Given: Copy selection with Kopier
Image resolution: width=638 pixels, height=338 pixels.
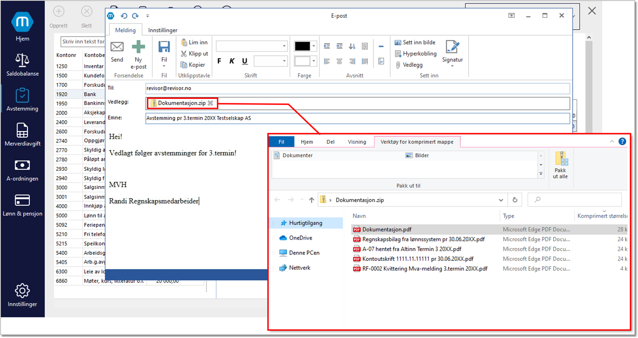Looking at the screenshot, I should click(x=193, y=65).
